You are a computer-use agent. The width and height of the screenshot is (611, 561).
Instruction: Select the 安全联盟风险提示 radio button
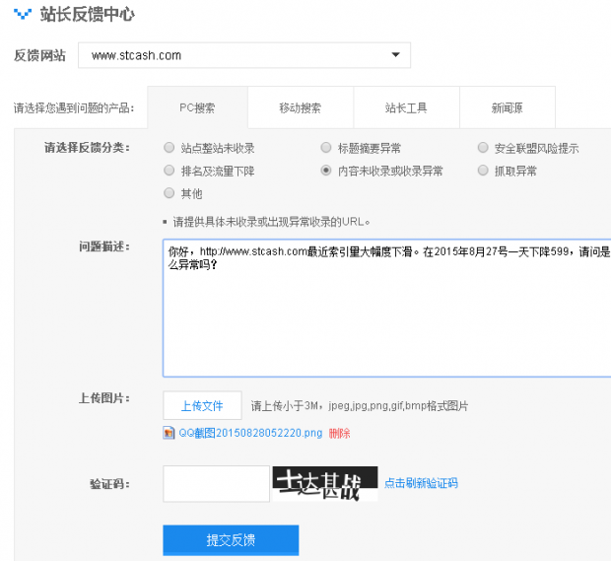[x=483, y=148]
